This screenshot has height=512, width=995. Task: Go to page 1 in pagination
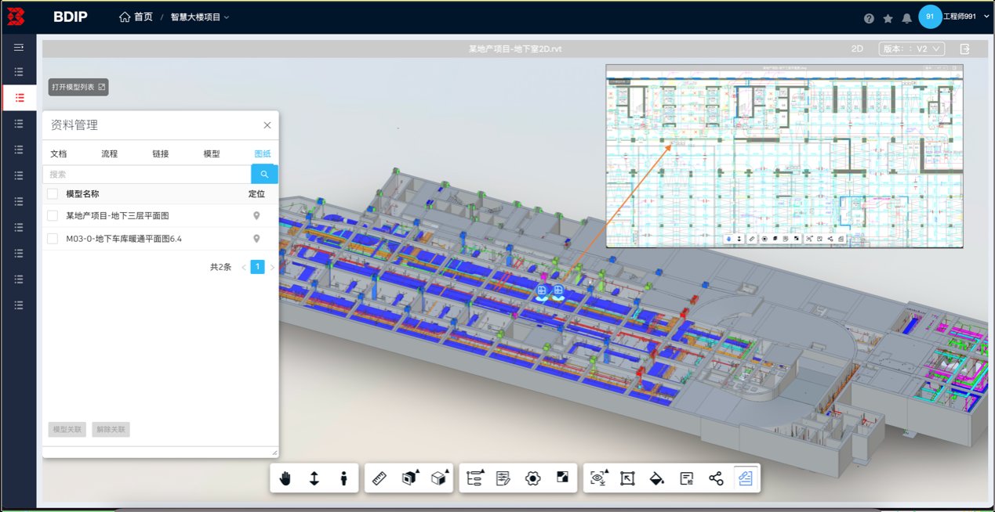click(257, 267)
